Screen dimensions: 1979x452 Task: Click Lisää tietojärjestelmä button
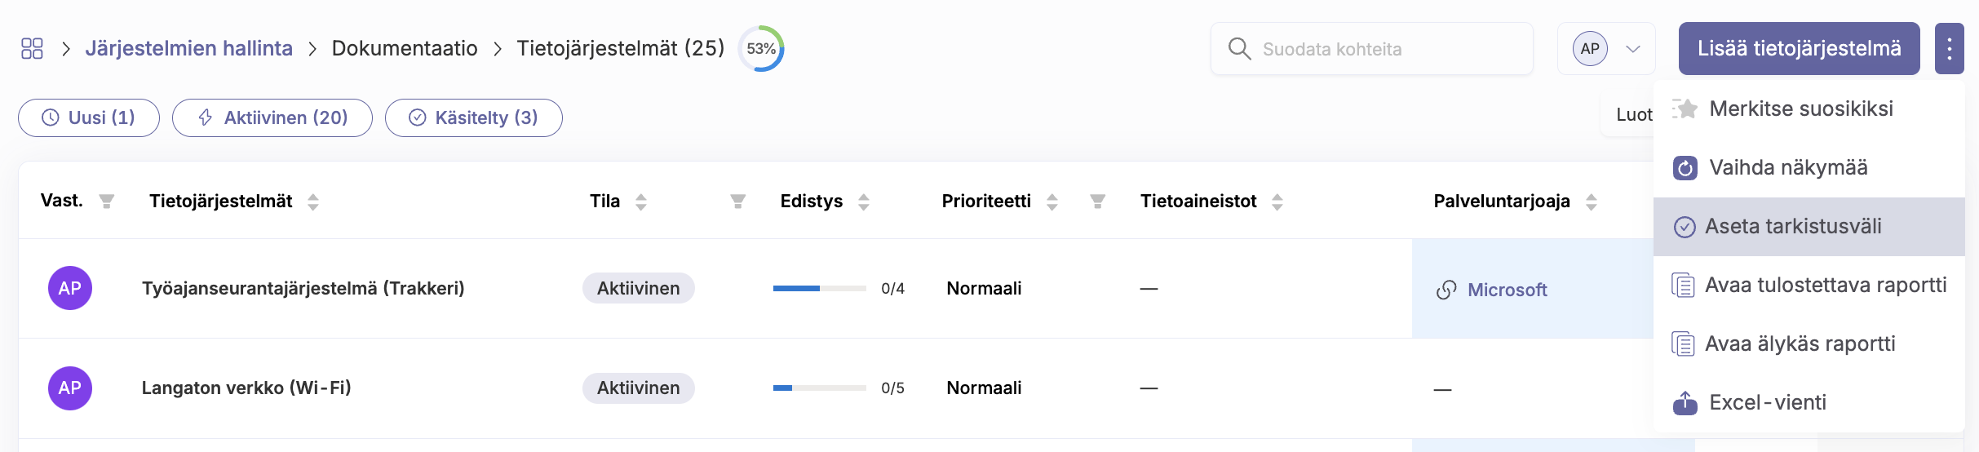pos(1799,48)
